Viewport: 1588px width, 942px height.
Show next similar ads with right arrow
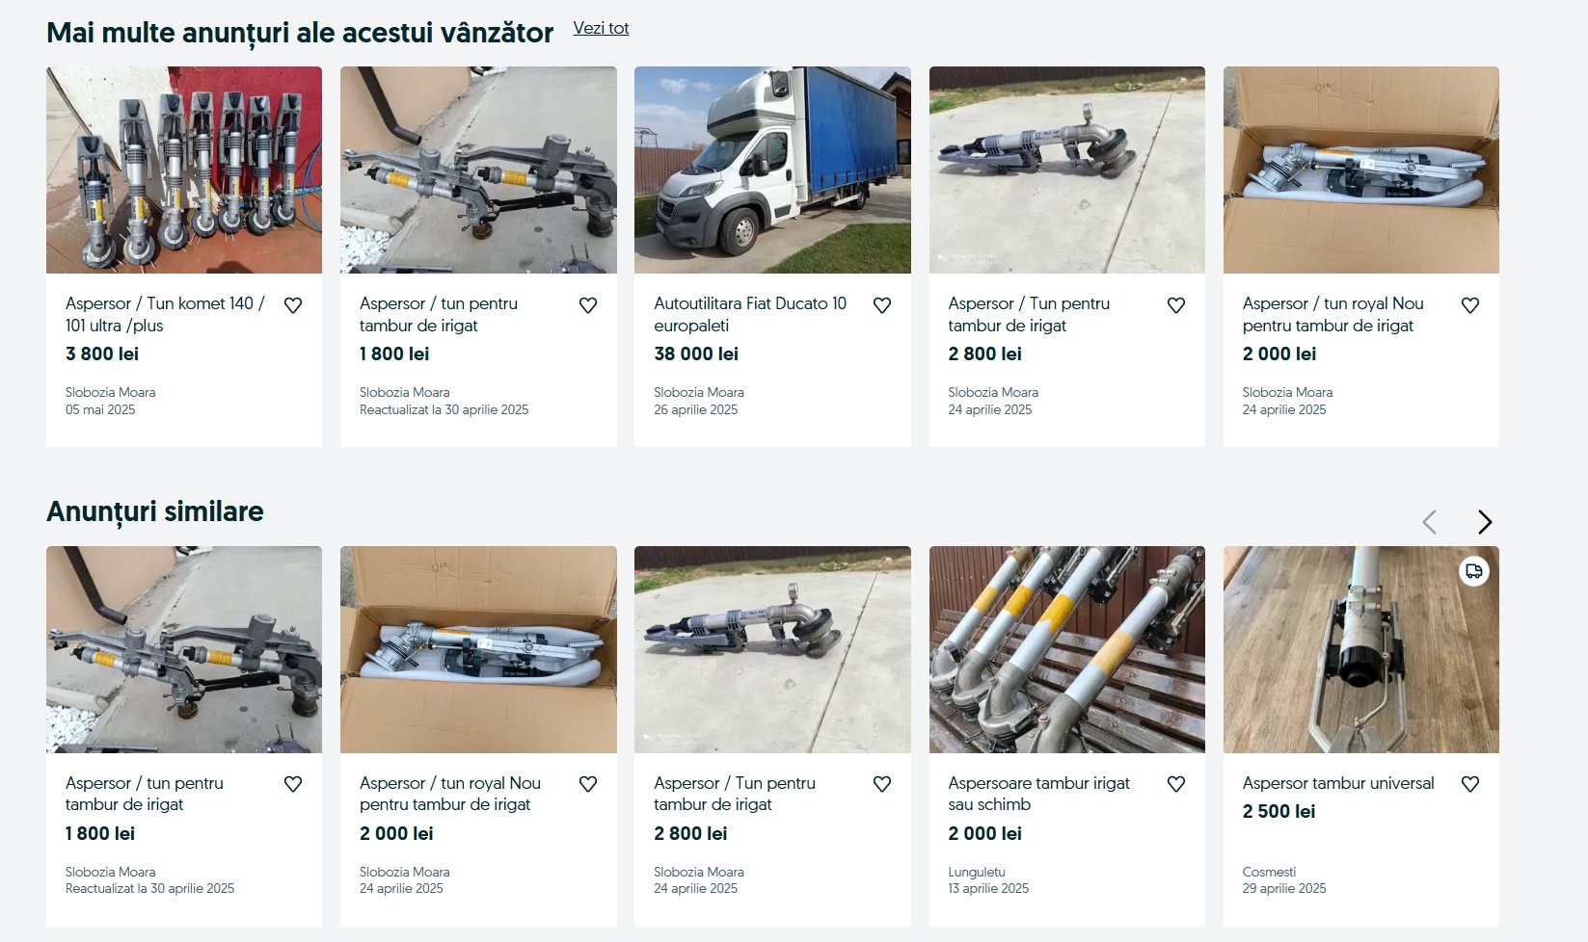pos(1484,522)
